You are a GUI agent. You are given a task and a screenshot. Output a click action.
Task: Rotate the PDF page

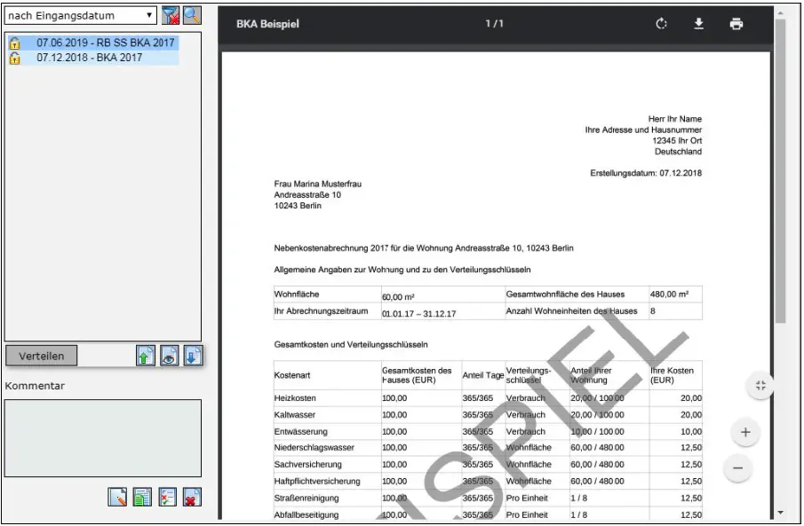click(661, 24)
